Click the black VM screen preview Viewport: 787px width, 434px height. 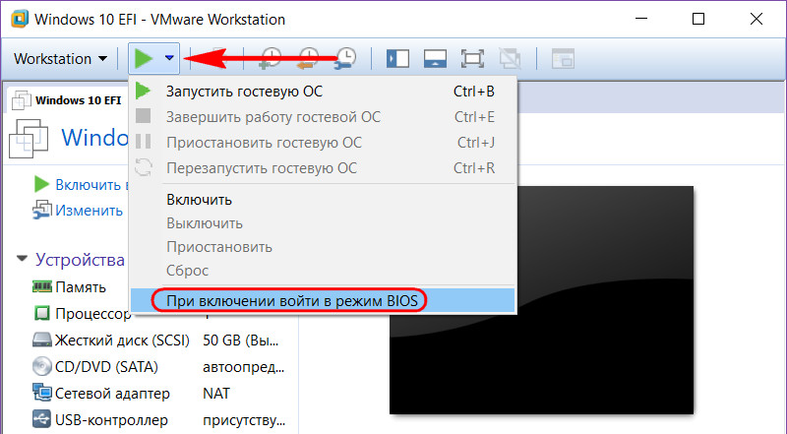pyautogui.click(x=542, y=300)
